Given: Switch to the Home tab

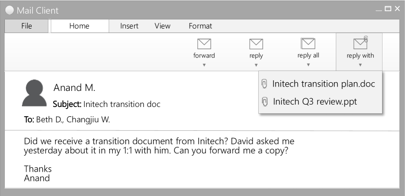Looking at the screenshot, I should tap(79, 26).
